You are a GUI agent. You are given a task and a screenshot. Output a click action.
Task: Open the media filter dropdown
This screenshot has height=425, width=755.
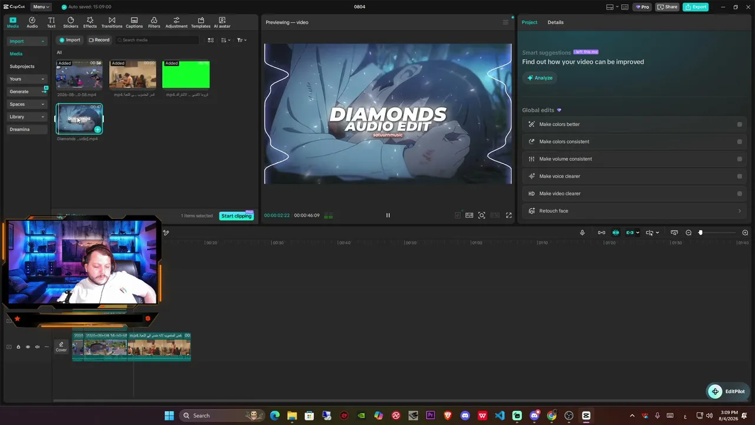(242, 40)
